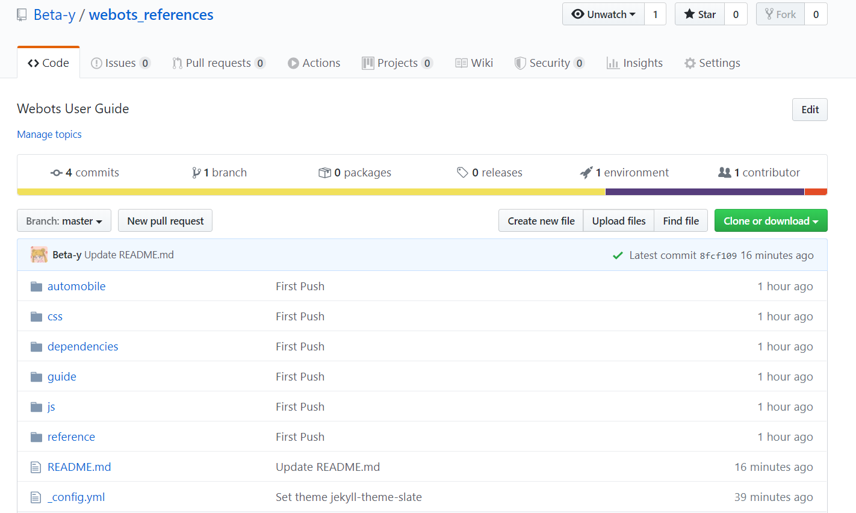Click the green commit status checkmark

pyautogui.click(x=618, y=255)
